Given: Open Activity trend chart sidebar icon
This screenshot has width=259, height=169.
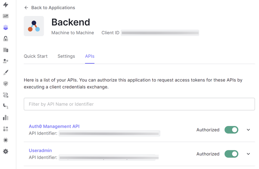Looking at the screenshot, I should [6, 16].
